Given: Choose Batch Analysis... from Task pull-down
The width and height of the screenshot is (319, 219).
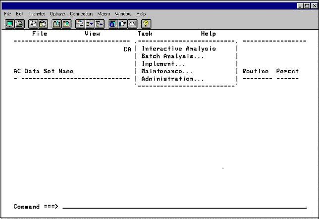Looking at the screenshot, I should click(172, 56).
